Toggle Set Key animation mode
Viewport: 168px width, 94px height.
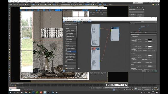[x=139, y=90]
